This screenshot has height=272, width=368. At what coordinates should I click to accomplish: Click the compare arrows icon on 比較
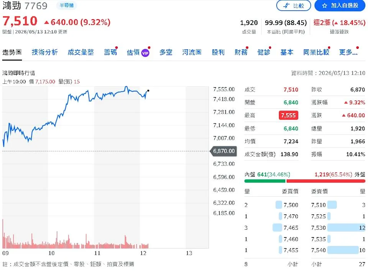(x=286, y=6)
